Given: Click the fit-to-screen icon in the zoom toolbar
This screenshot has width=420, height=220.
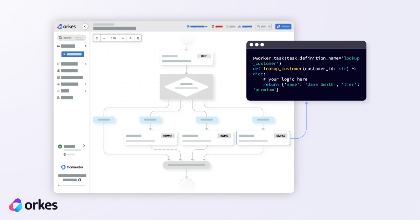Looking at the screenshot, I should 130,38.
